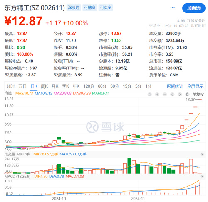
Task: Click the 可融资 tag
Action: (90, 7)
